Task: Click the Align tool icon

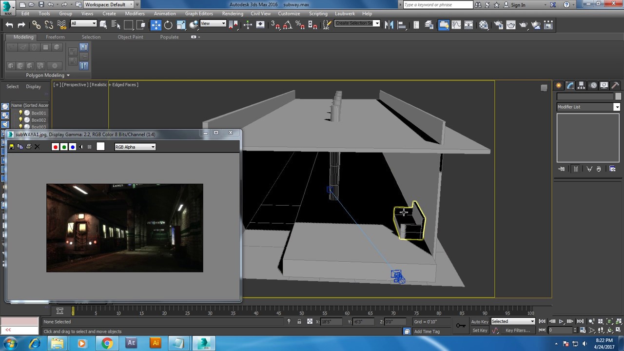Action: coord(403,25)
